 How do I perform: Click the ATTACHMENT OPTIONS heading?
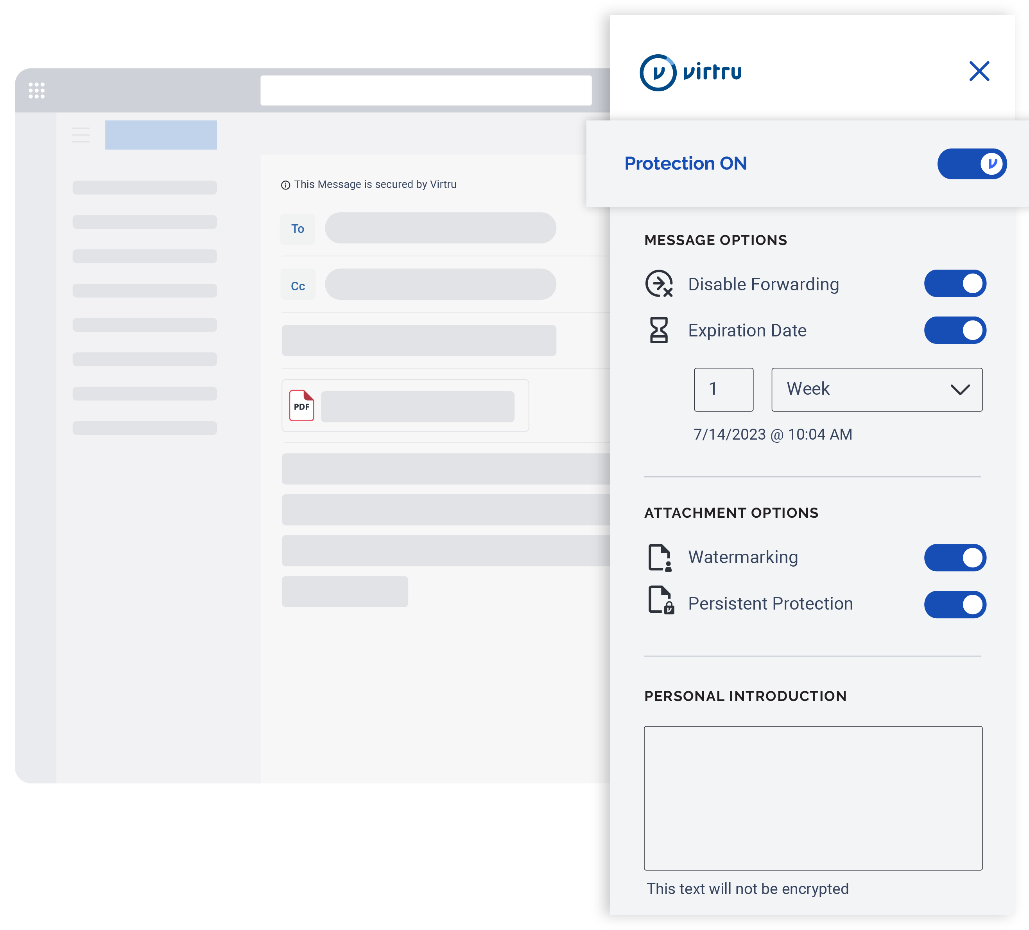click(x=731, y=513)
